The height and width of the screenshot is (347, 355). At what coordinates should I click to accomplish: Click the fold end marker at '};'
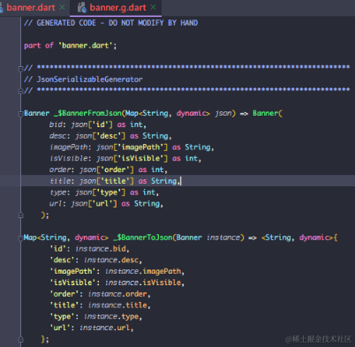(20, 340)
